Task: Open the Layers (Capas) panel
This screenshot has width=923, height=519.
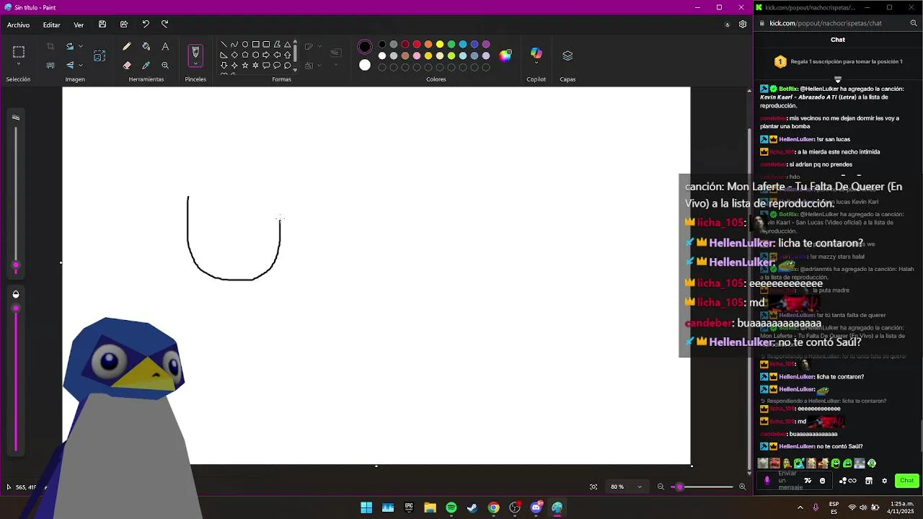Action: pyautogui.click(x=568, y=56)
